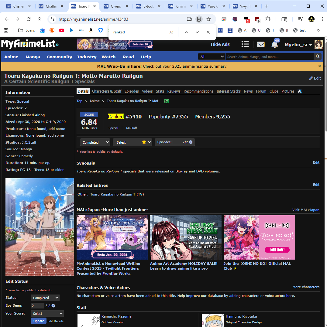Screen dimensions: 327x327
Task: Open MyAnimeList list menu icon
Action: tap(245, 44)
